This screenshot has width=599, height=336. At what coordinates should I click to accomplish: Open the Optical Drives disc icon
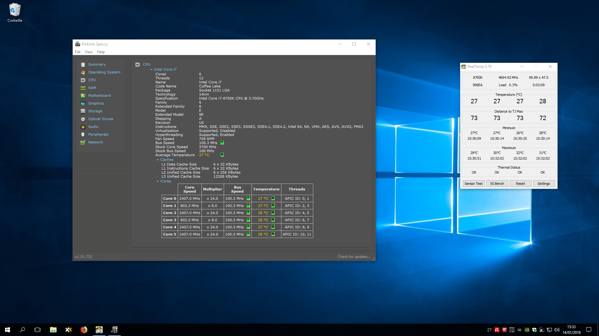[83, 119]
